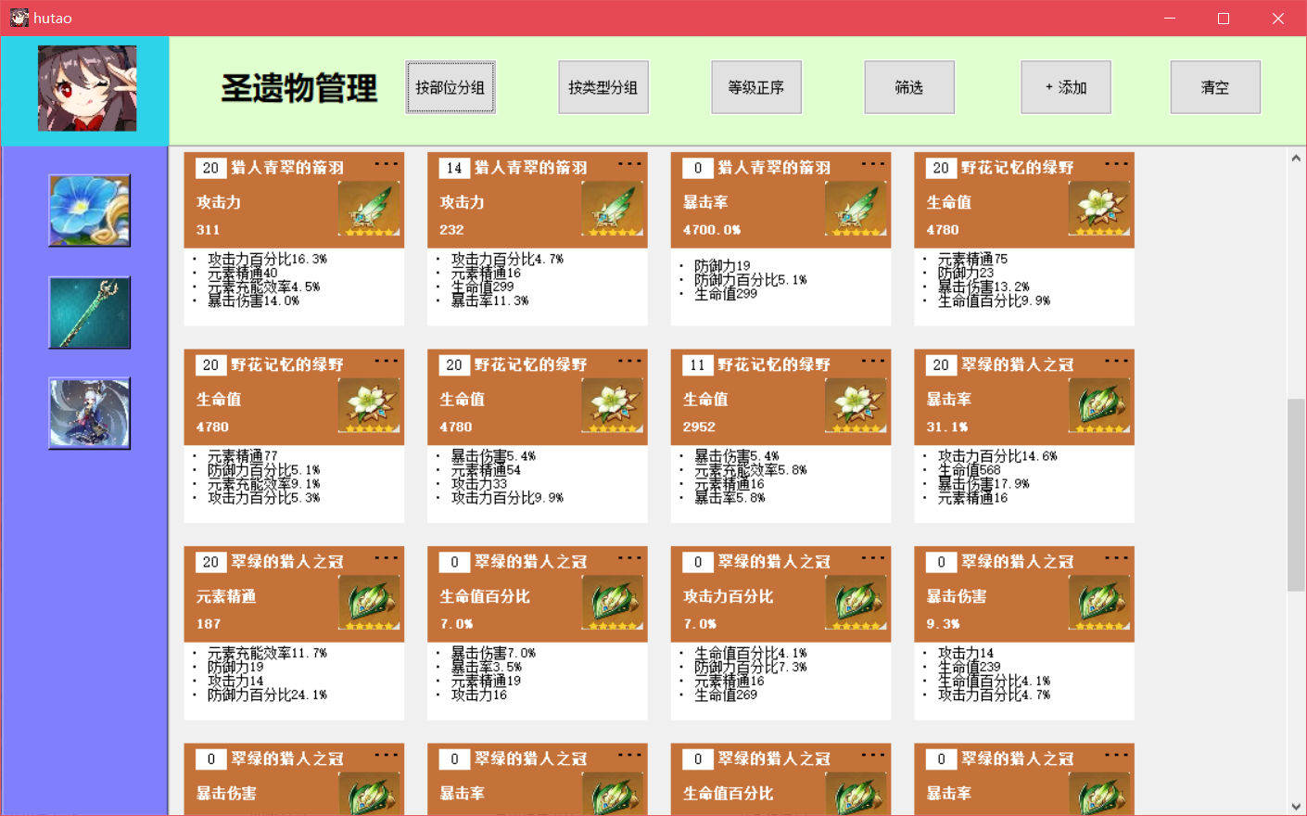The height and width of the screenshot is (816, 1307).
Task: Click the vertical scrollbar thumb
Action: point(1296,494)
